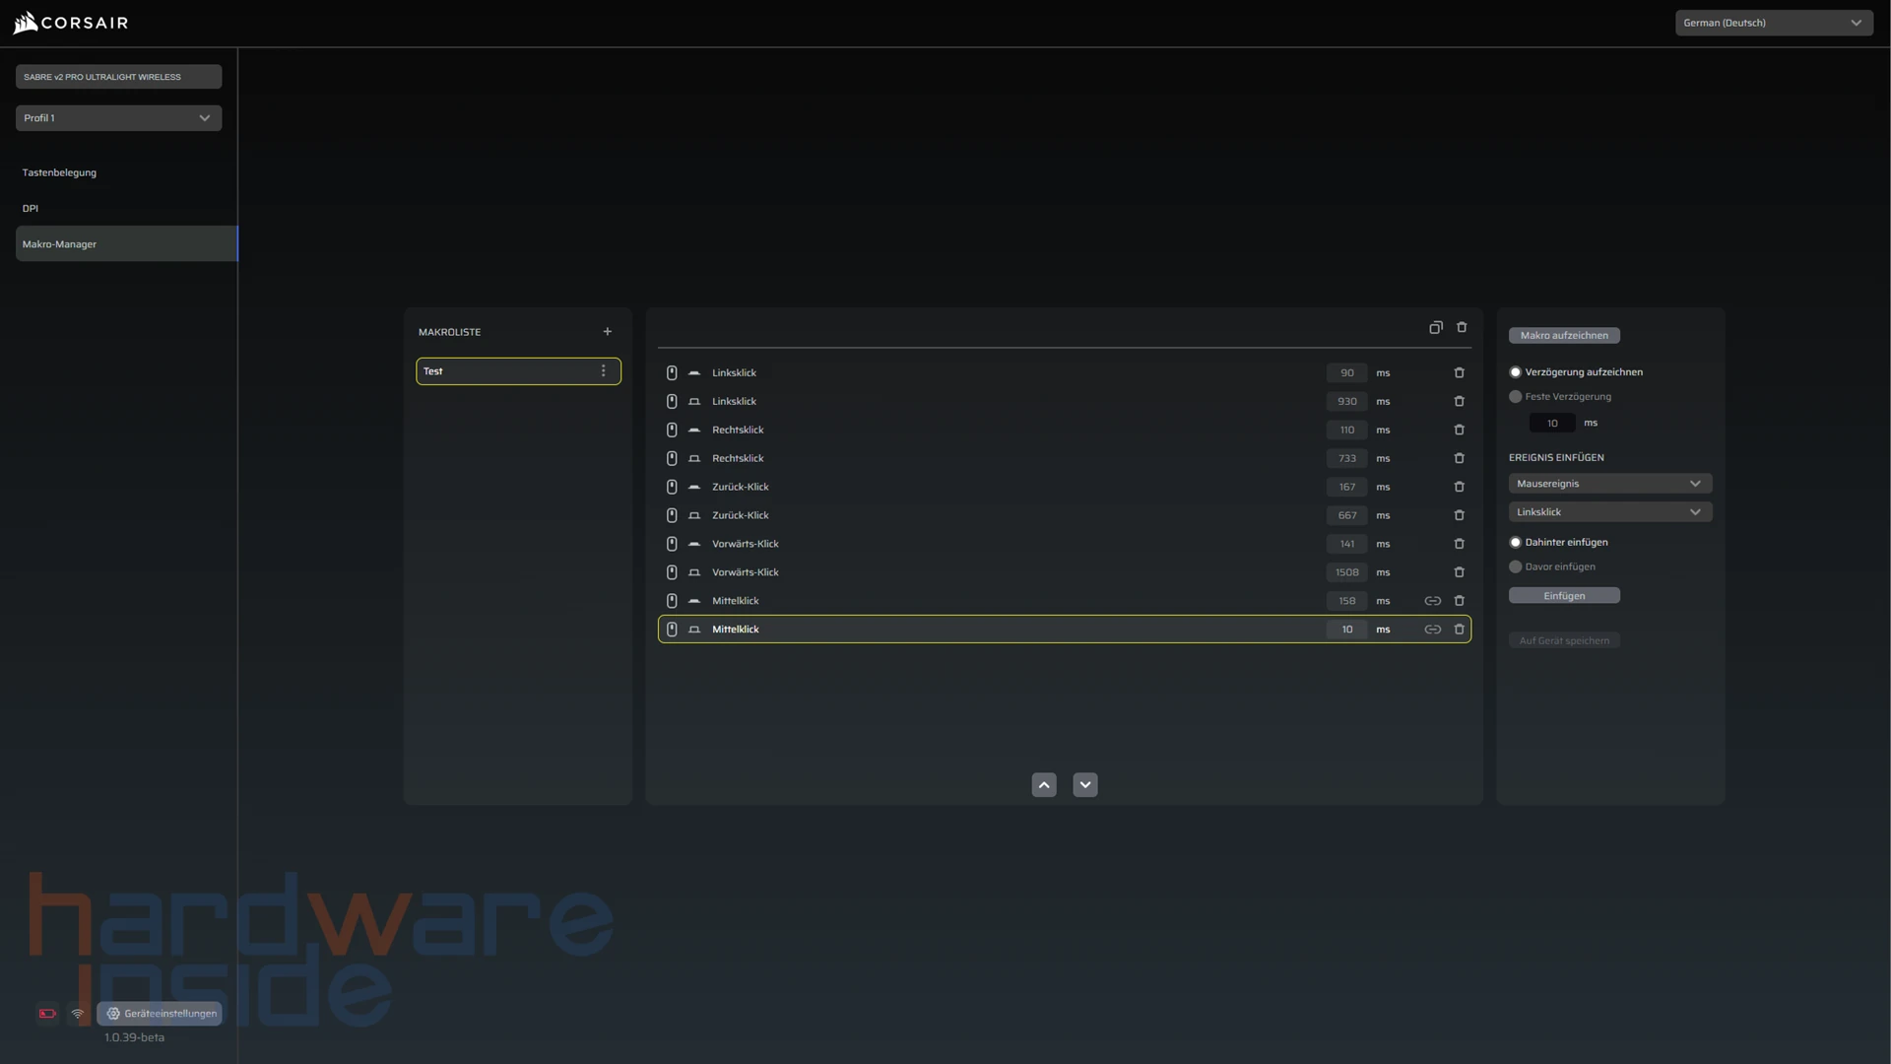This screenshot has width=1891, height=1064.
Task: Add a new macro with plus icon
Action: [x=608, y=332]
